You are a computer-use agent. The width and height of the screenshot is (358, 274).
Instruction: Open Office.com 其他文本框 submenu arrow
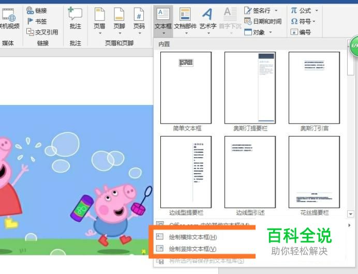[x=349, y=225]
